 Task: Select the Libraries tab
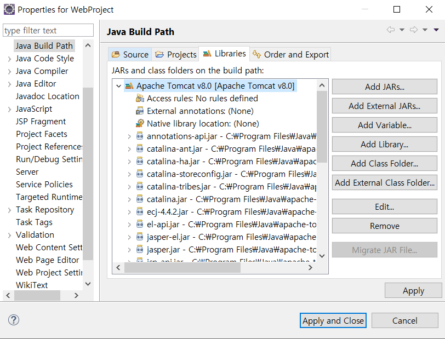(x=224, y=54)
